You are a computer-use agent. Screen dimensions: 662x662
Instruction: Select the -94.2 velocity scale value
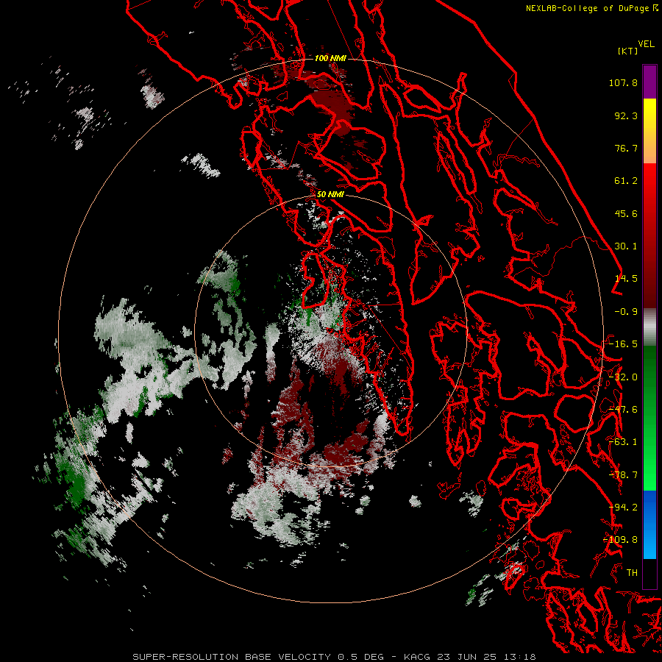tap(623, 508)
